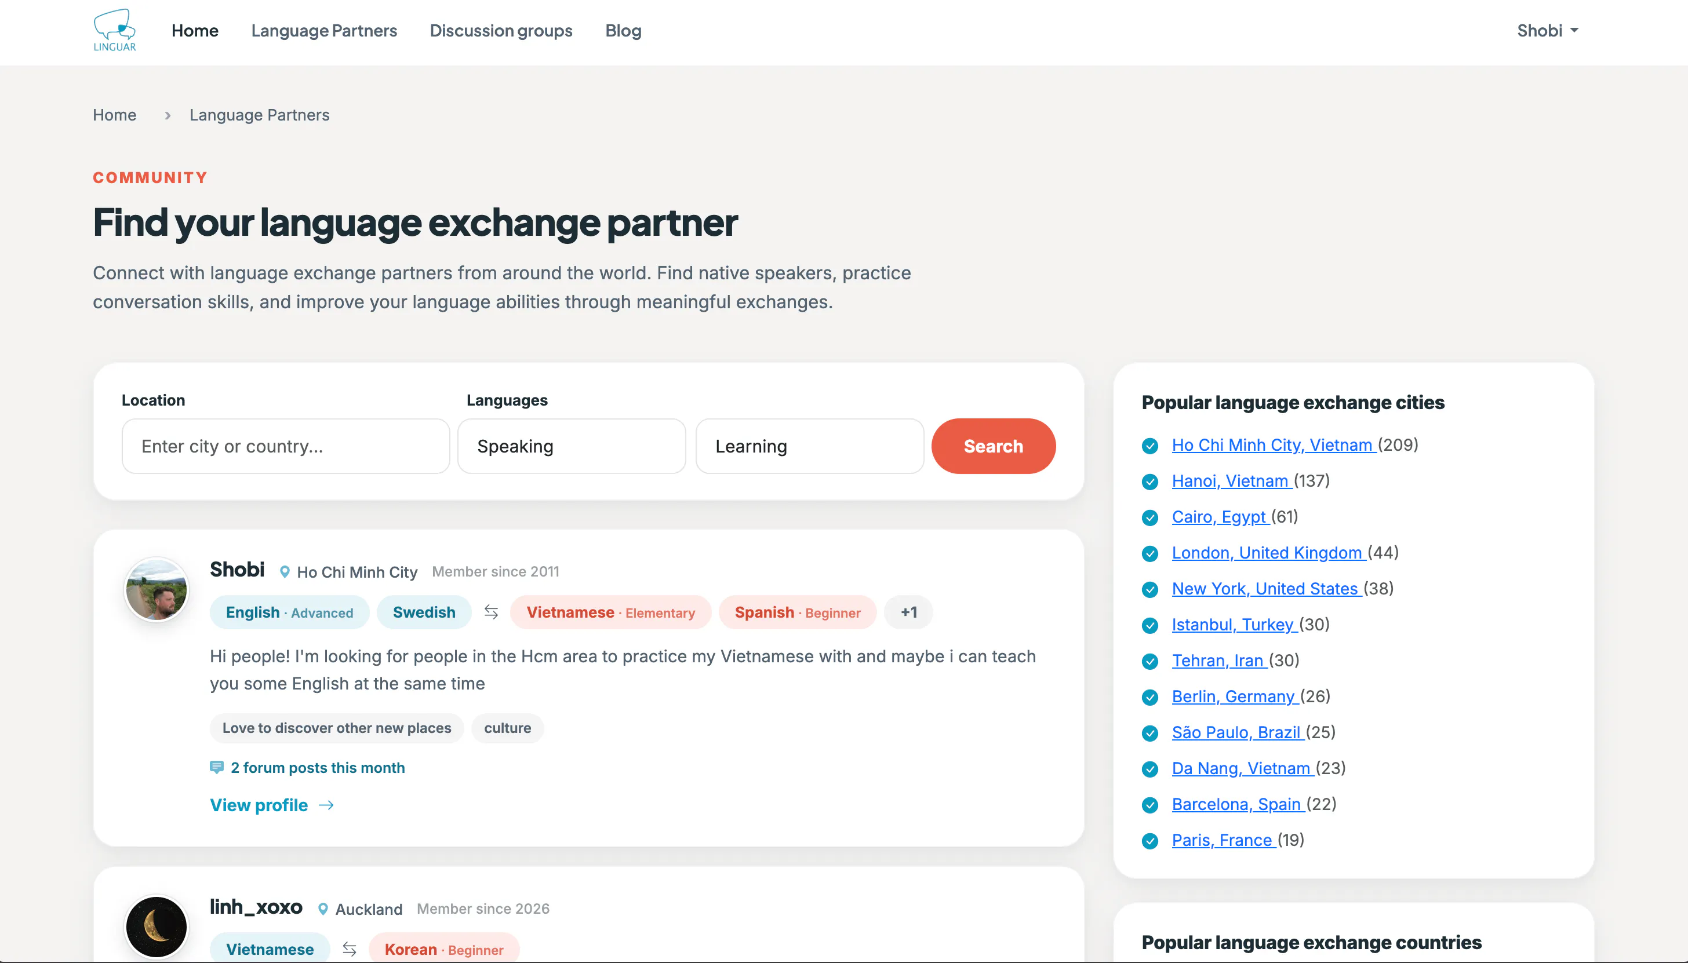Open the Home nav item
Screen dimensions: 1688x963
(x=195, y=31)
